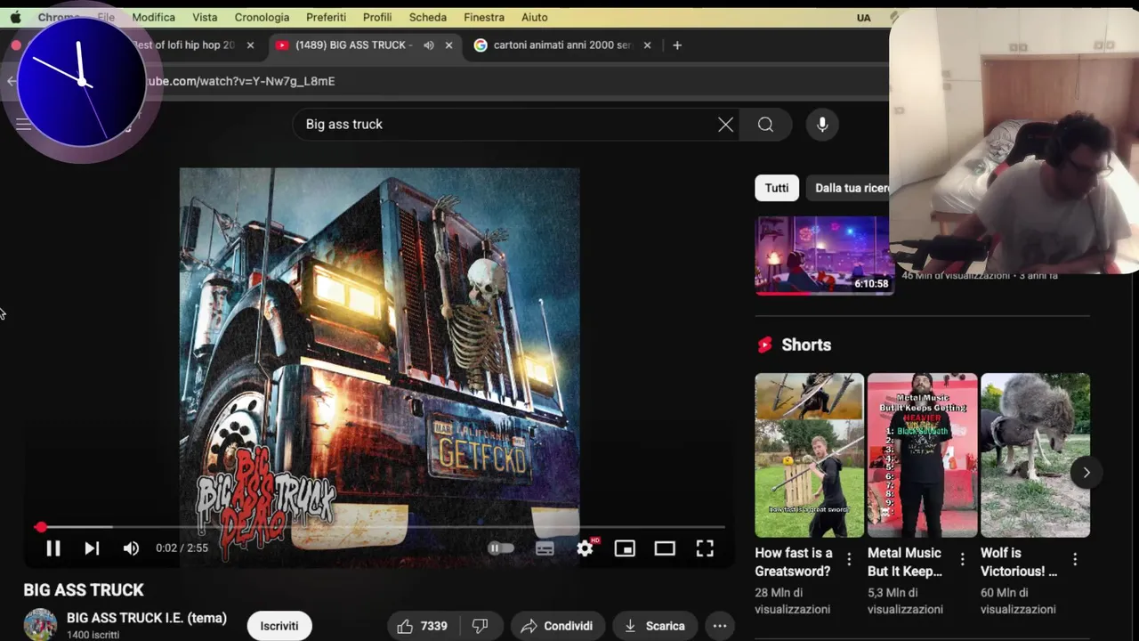
Task: Click the UA input source indicator
Action: pyautogui.click(x=863, y=18)
